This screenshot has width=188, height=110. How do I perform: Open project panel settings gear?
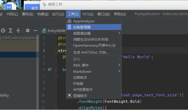point(28,30)
